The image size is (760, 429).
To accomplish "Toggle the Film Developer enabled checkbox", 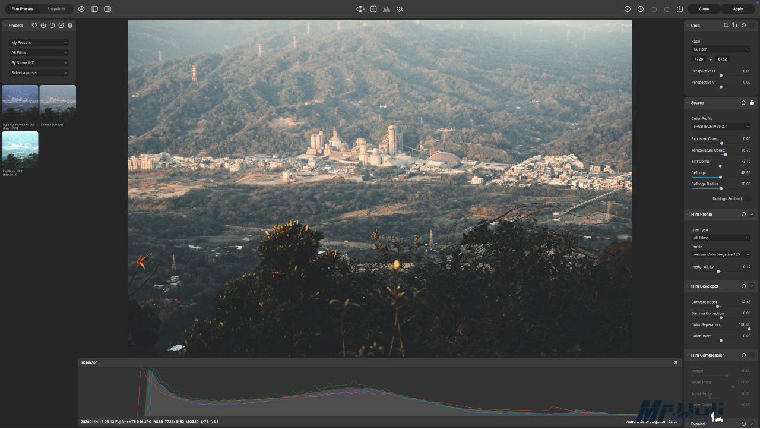I will (752, 286).
